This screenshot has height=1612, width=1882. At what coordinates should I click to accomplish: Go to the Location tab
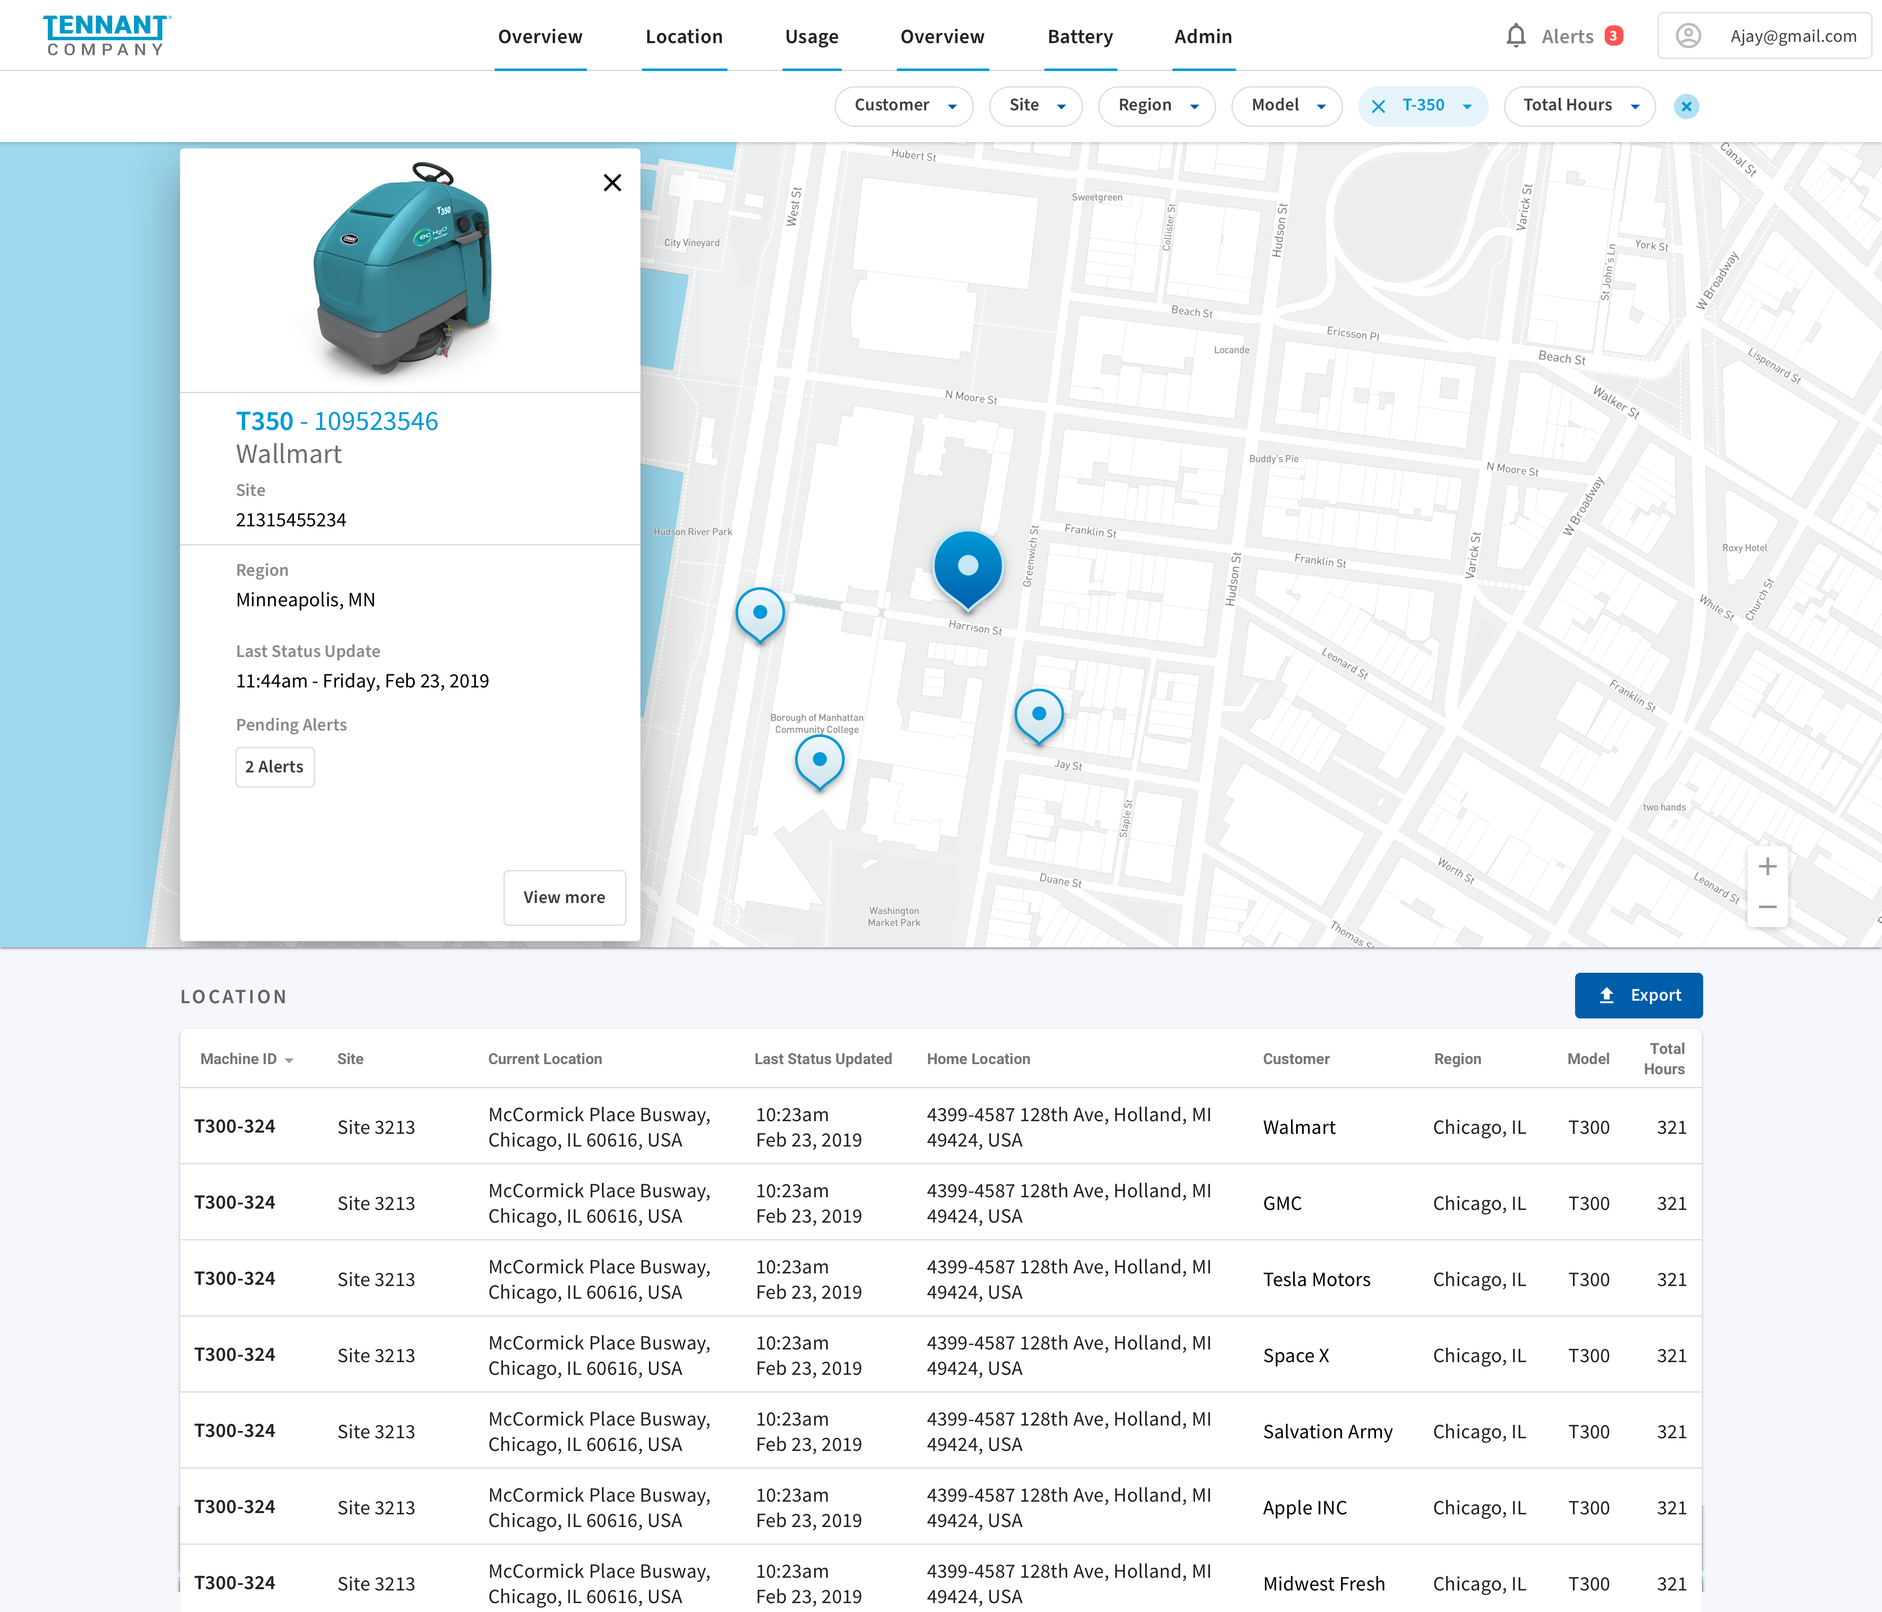pyautogui.click(x=684, y=37)
